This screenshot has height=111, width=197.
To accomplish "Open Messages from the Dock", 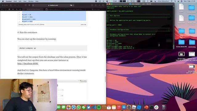I will click(64, 107).
